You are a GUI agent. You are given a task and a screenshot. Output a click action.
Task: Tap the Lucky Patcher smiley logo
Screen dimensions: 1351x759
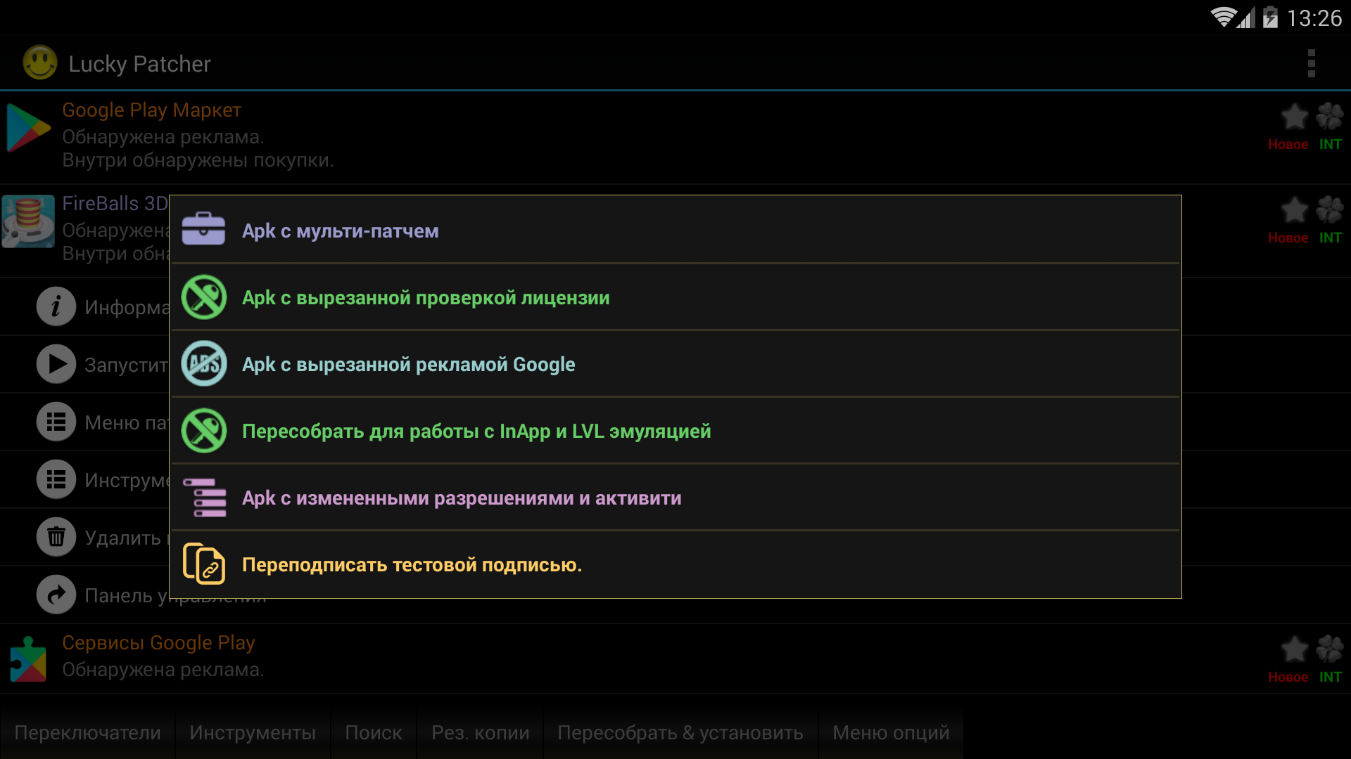(x=40, y=63)
